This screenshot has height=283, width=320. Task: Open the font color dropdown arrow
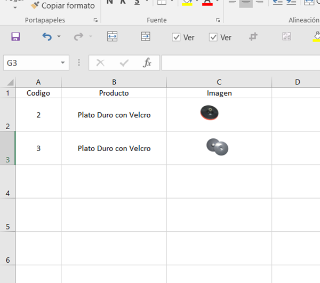218,1
